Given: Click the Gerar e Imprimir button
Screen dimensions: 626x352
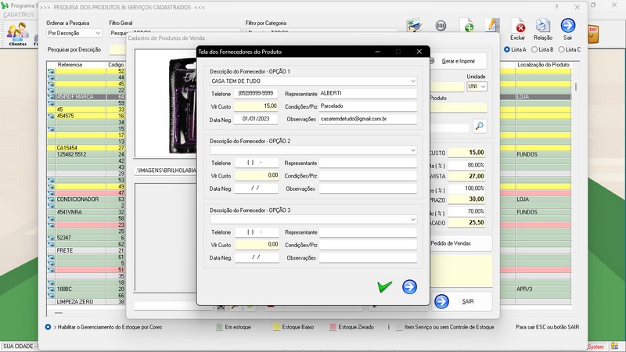Looking at the screenshot, I should tap(459, 61).
